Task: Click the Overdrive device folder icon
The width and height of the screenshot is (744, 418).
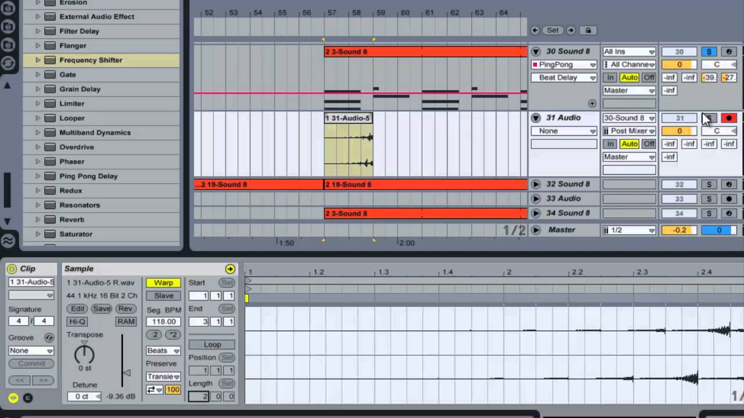Action: [x=50, y=147]
